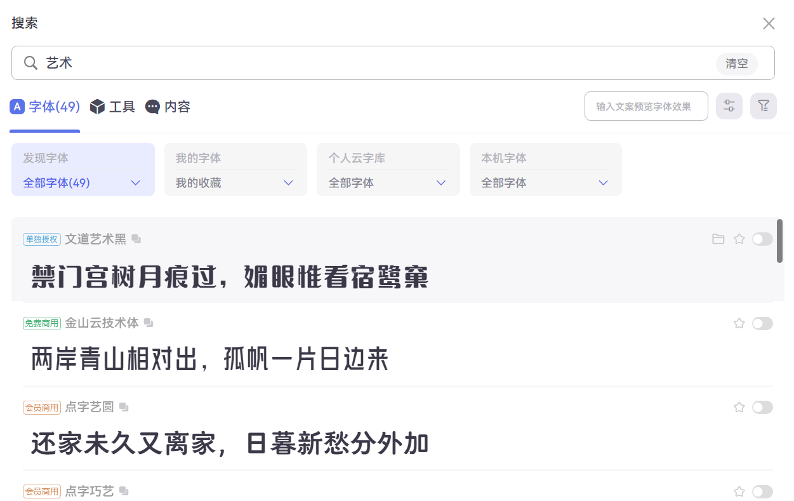The height and width of the screenshot is (501, 794).
Task: Expand the 个人云字库 dropdown
Action: (x=388, y=183)
